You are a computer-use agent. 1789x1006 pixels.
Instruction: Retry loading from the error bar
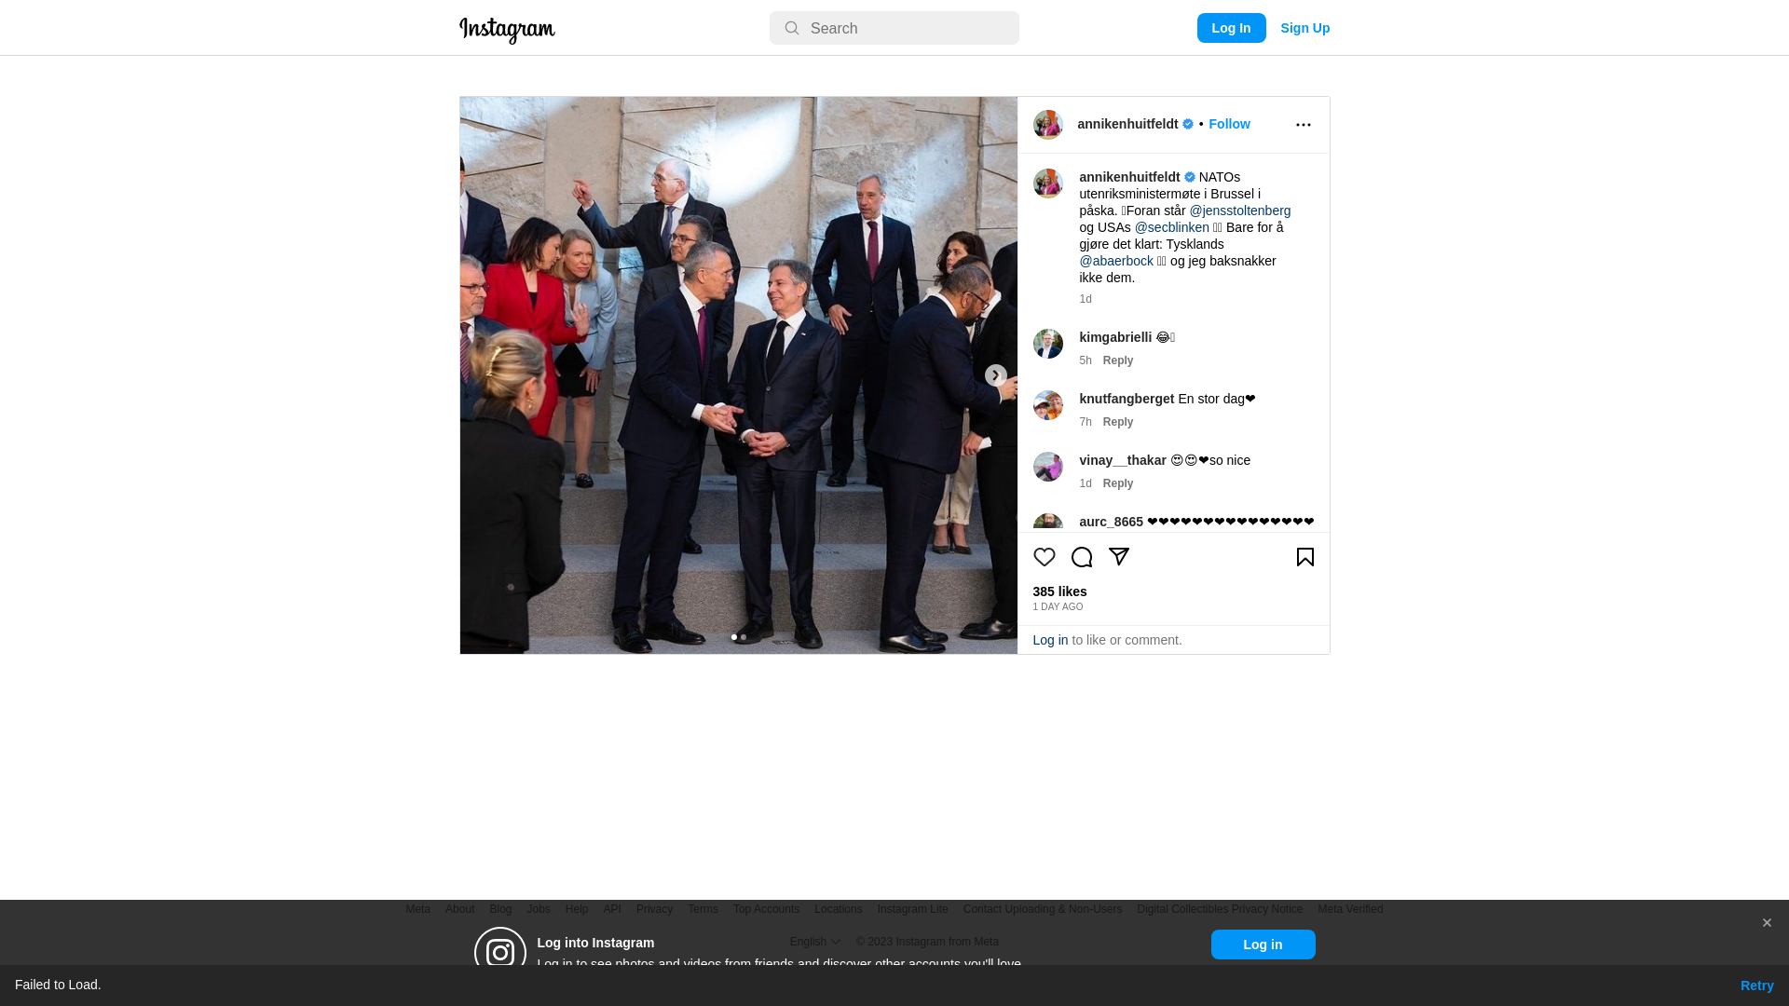coord(1756,986)
